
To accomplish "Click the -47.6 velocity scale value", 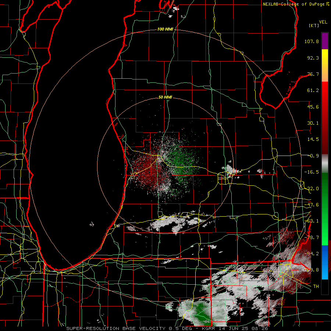I will (x=312, y=205).
